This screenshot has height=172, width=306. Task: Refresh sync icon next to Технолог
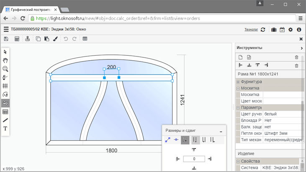263,30
